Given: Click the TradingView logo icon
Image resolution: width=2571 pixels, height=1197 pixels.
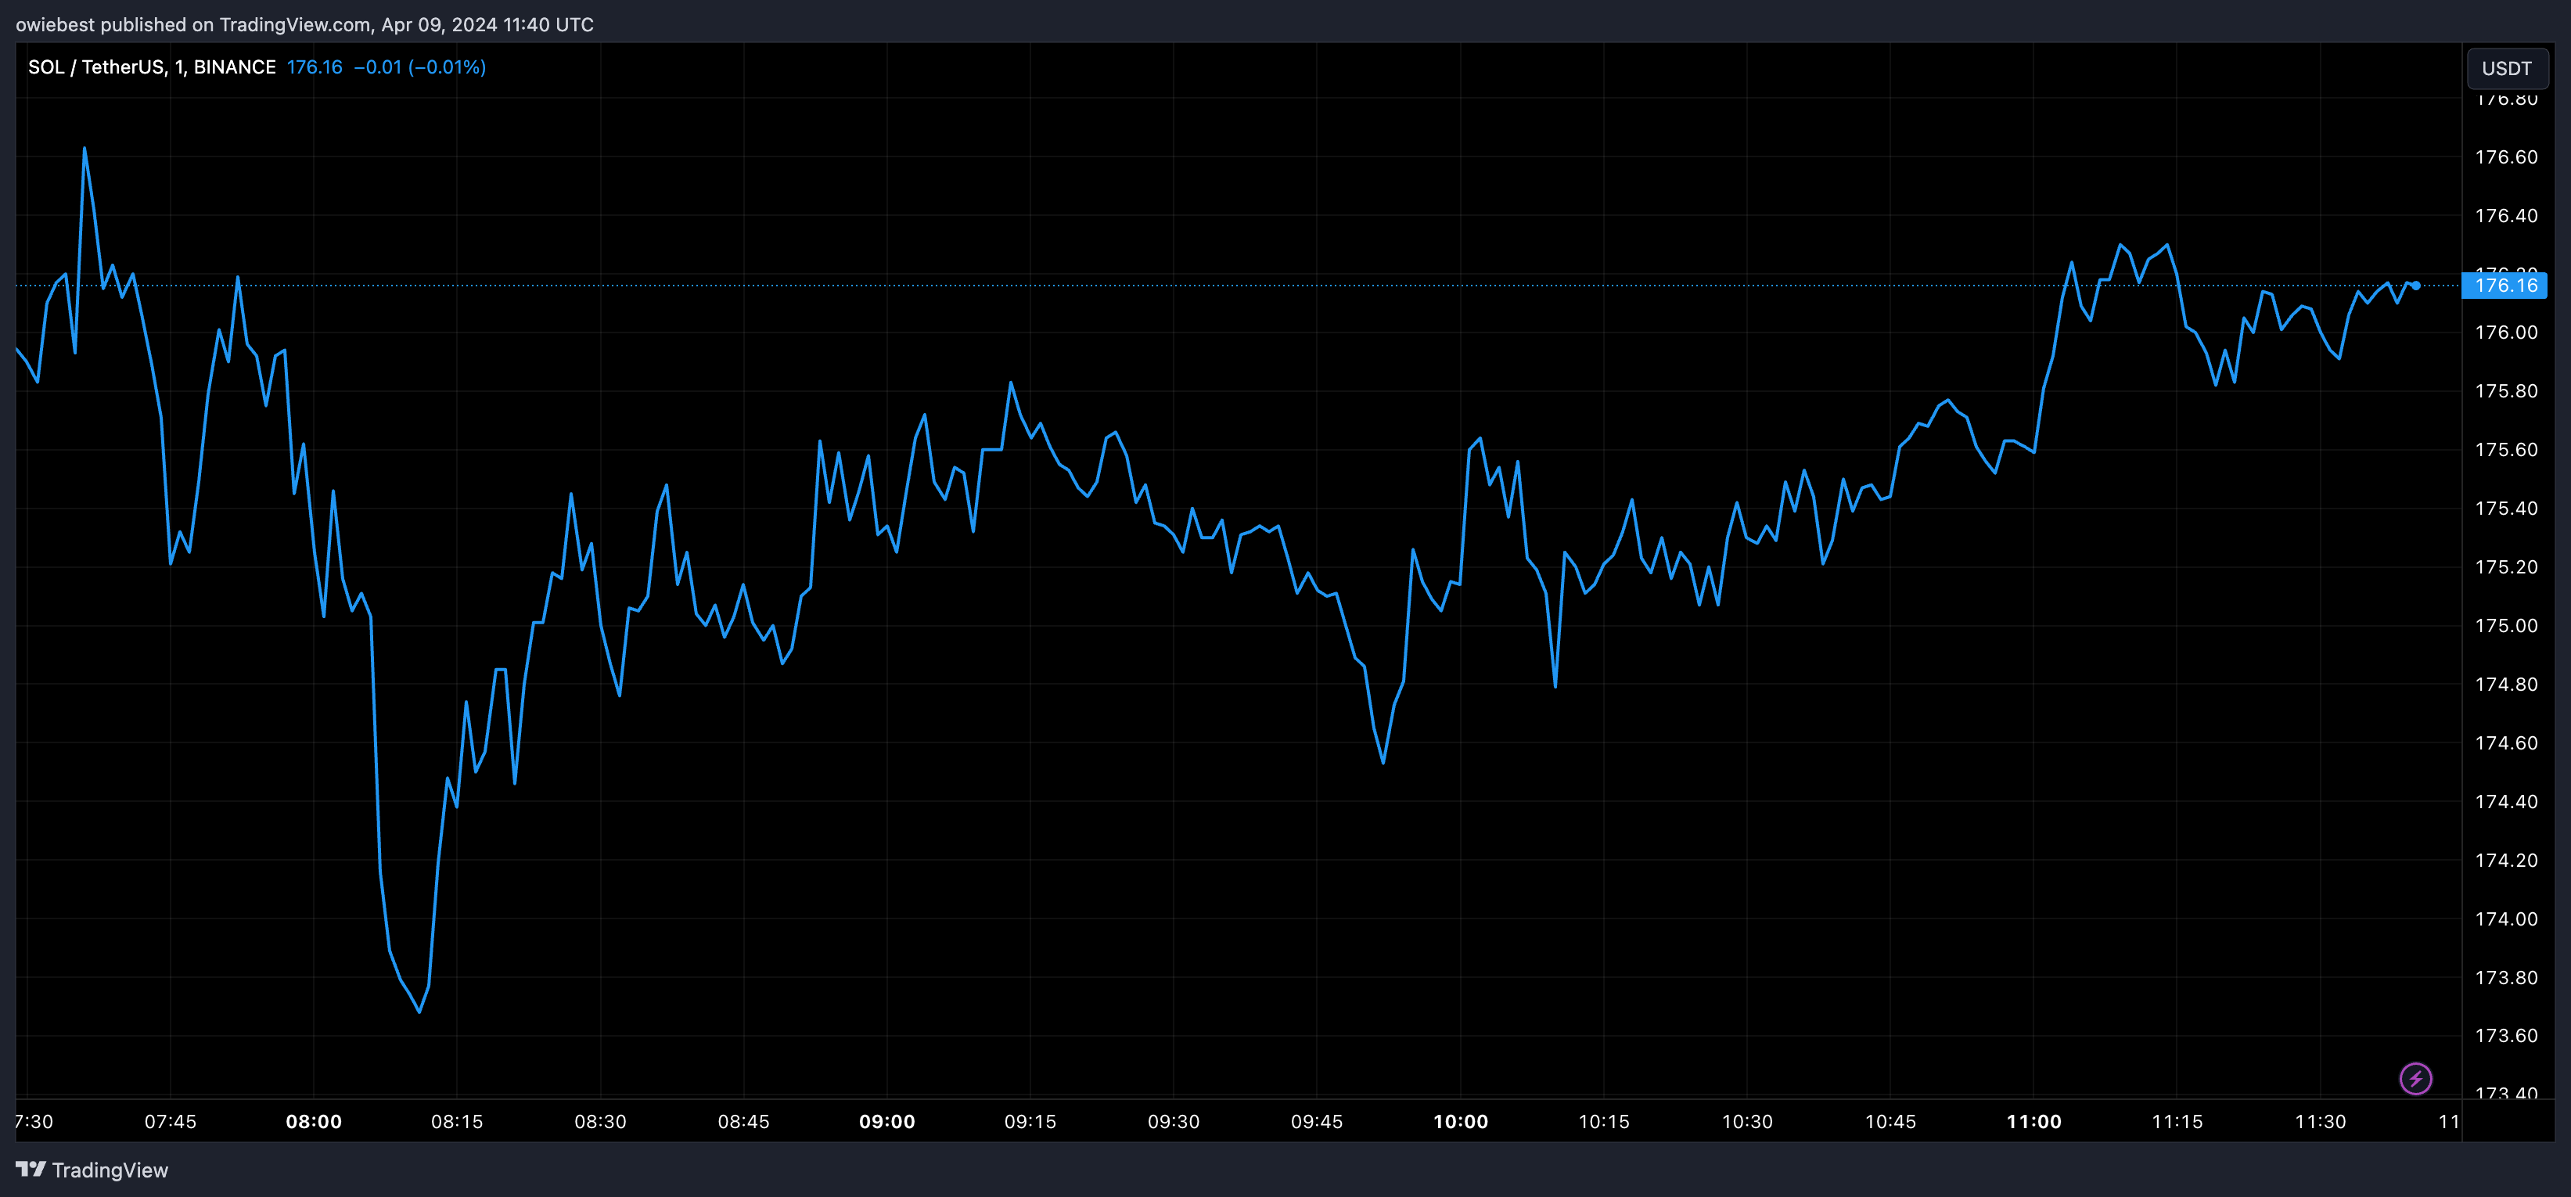Looking at the screenshot, I should [31, 1169].
